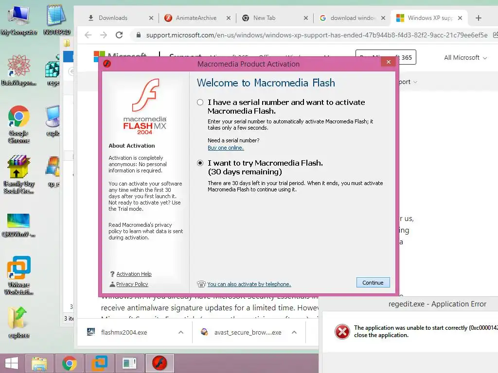Click the Windows Start button
Screen dimensions: 498x373
pos(12,363)
